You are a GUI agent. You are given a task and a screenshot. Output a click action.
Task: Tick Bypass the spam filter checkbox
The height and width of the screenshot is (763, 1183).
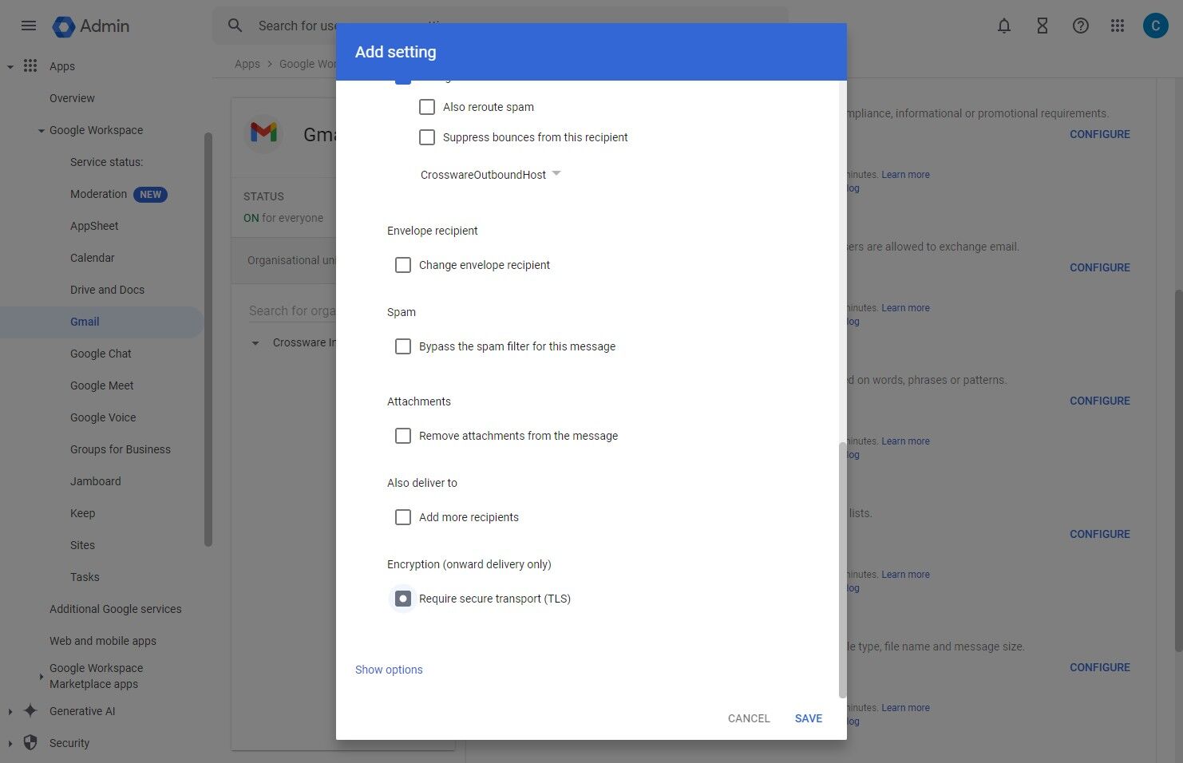tap(403, 346)
